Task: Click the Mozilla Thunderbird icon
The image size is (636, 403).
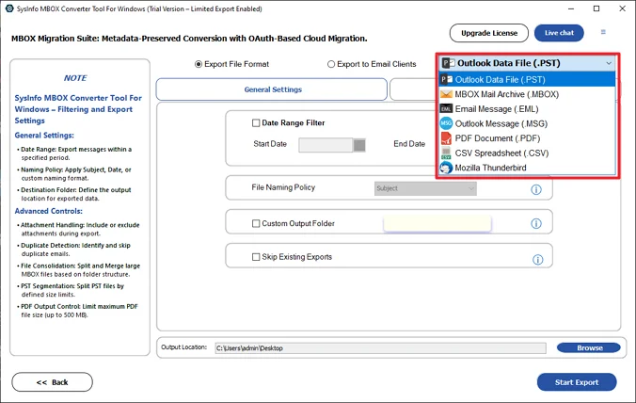Action: pos(446,168)
